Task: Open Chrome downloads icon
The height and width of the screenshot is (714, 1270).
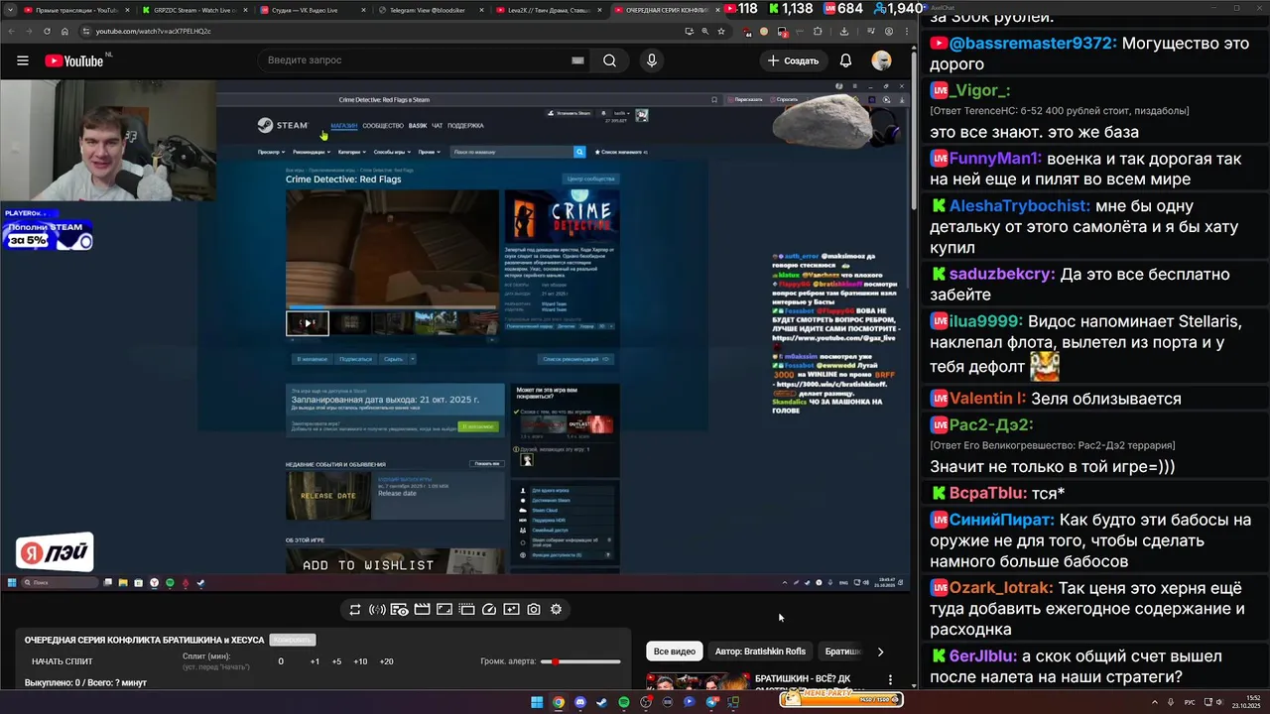Action: click(x=844, y=31)
